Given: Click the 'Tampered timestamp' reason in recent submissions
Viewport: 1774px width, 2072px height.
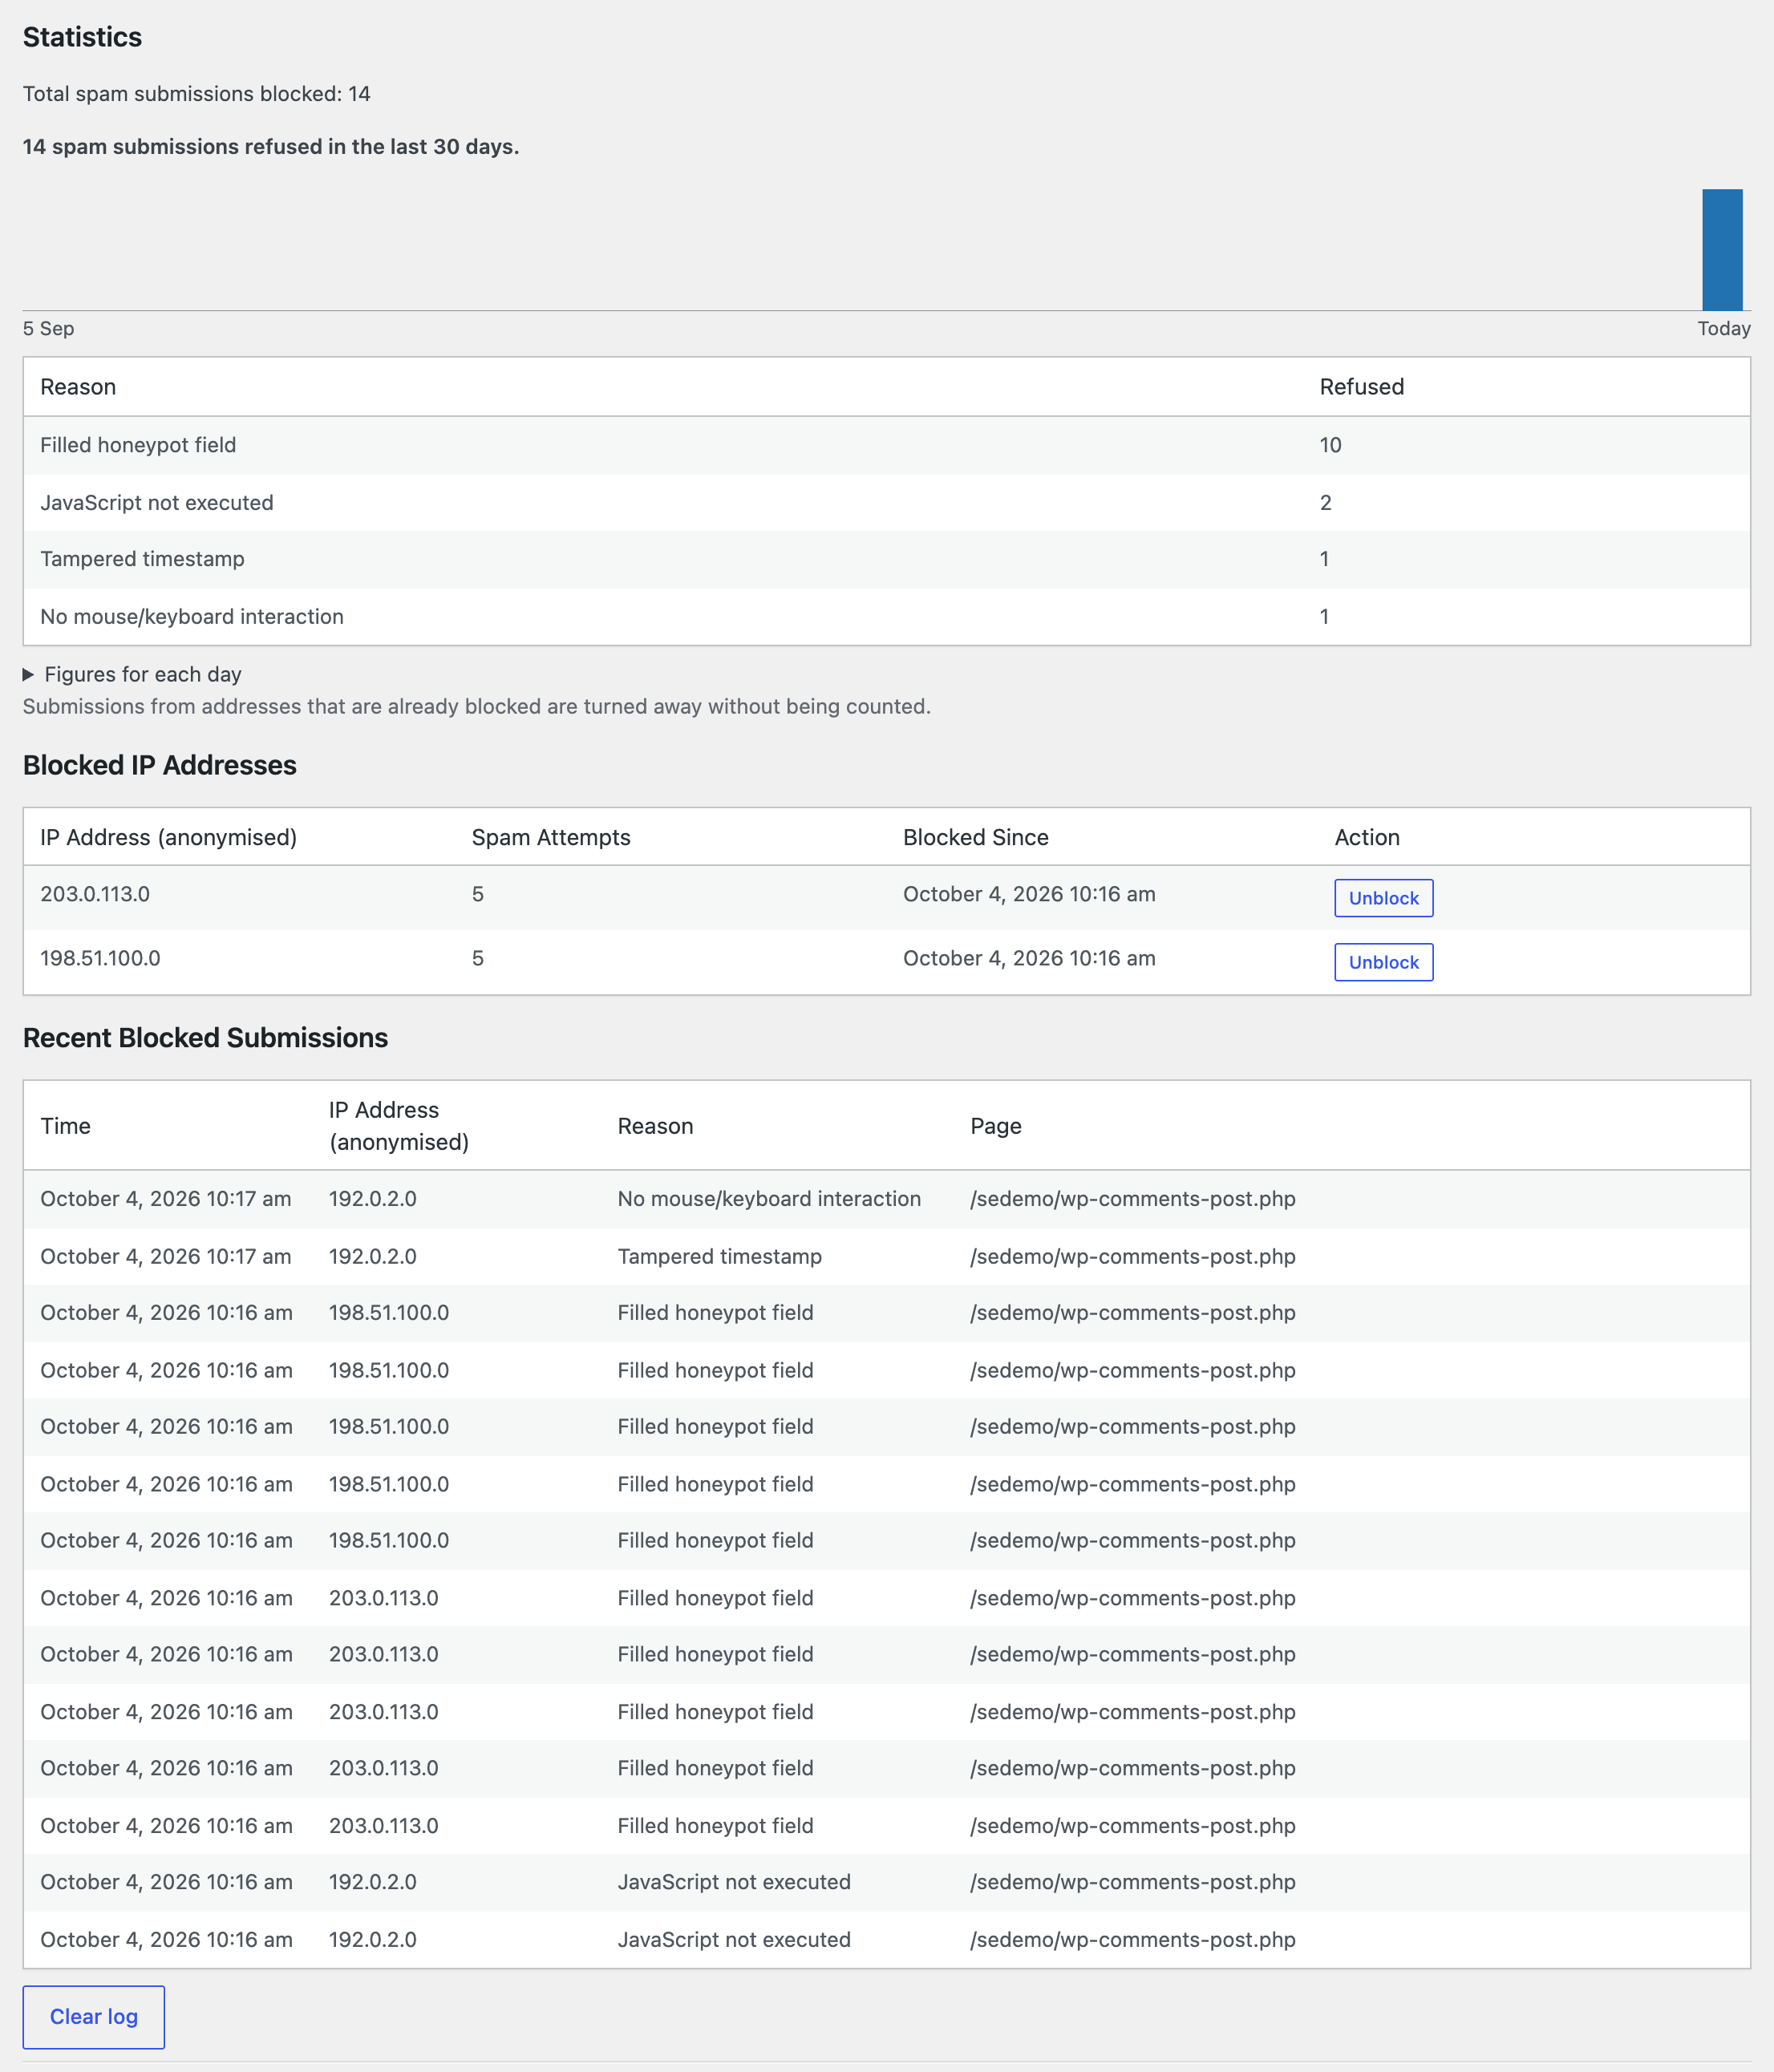Looking at the screenshot, I should tap(720, 1257).
